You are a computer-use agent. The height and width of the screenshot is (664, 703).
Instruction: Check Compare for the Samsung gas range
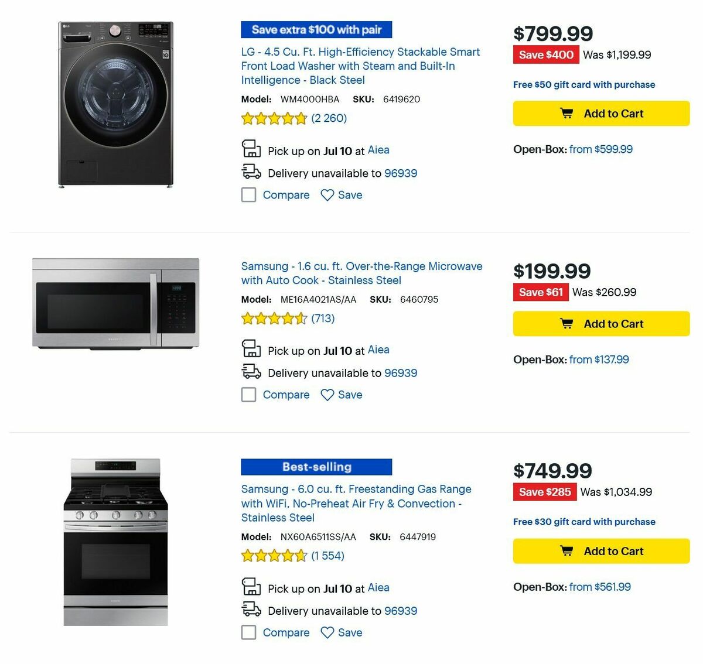coord(248,632)
